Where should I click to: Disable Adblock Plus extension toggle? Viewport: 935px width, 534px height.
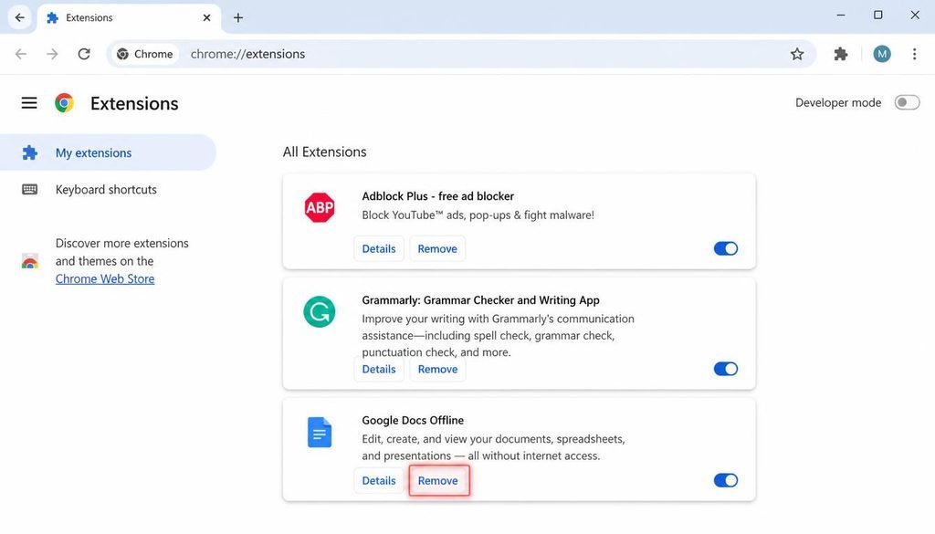[726, 248]
